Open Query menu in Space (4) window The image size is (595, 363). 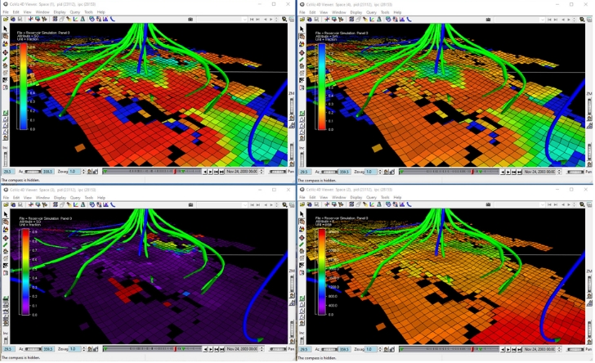click(x=371, y=12)
